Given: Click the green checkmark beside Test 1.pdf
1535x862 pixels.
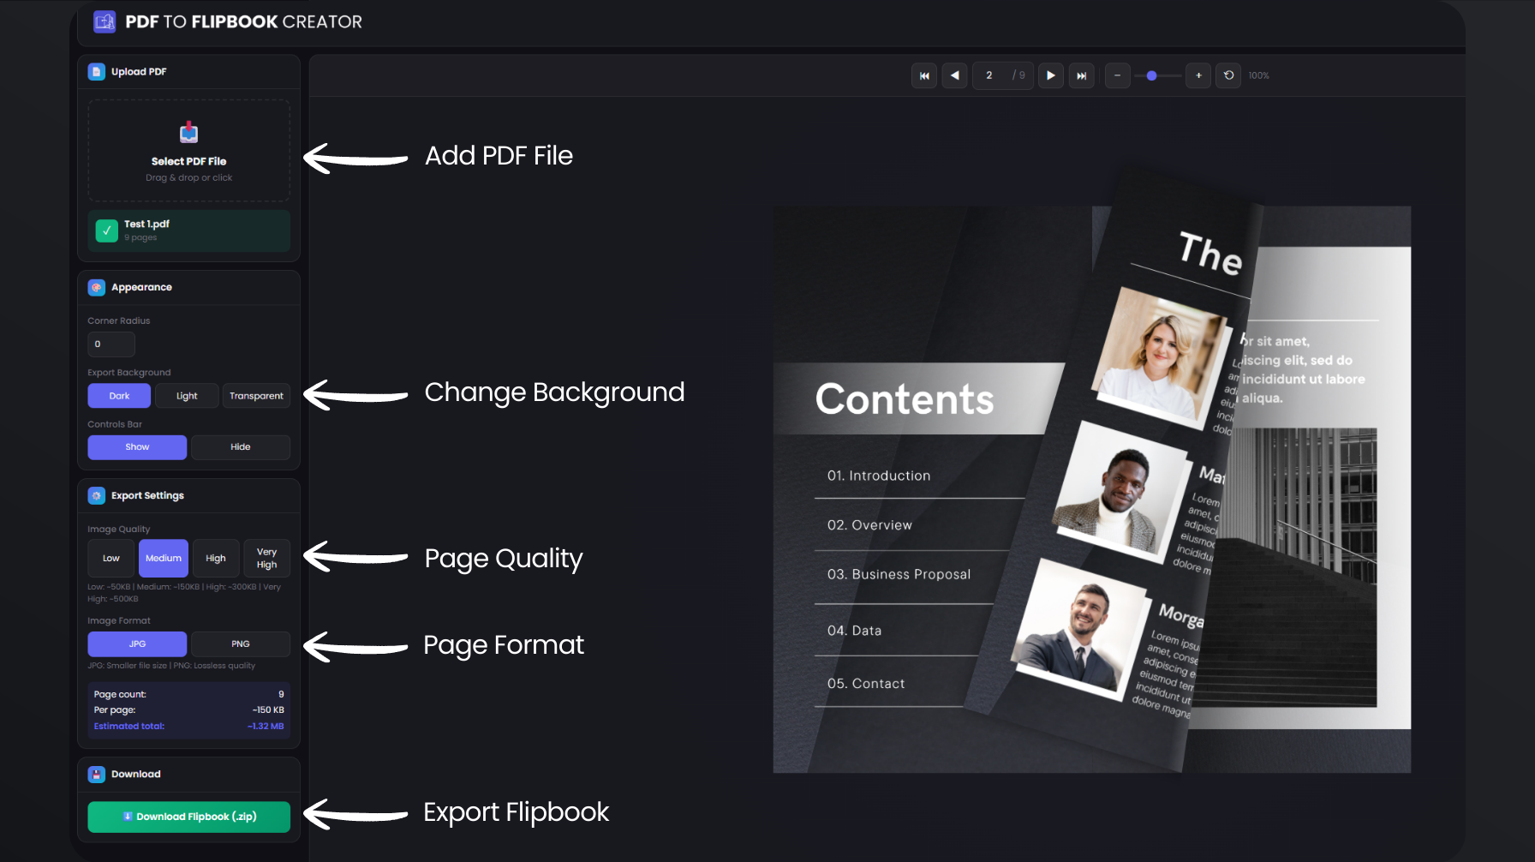Looking at the screenshot, I should click(107, 230).
